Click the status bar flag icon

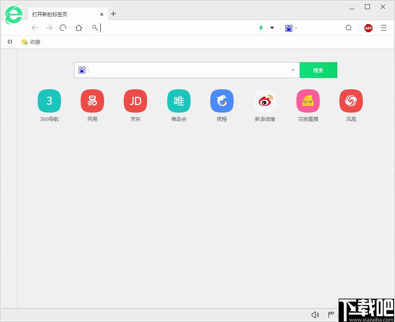(331, 315)
